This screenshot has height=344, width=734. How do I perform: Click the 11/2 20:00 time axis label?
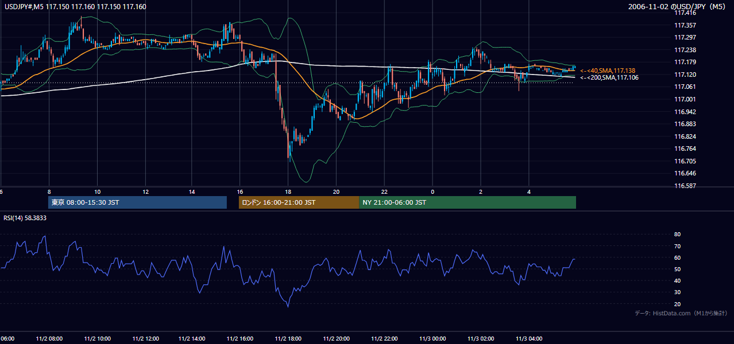click(337, 339)
